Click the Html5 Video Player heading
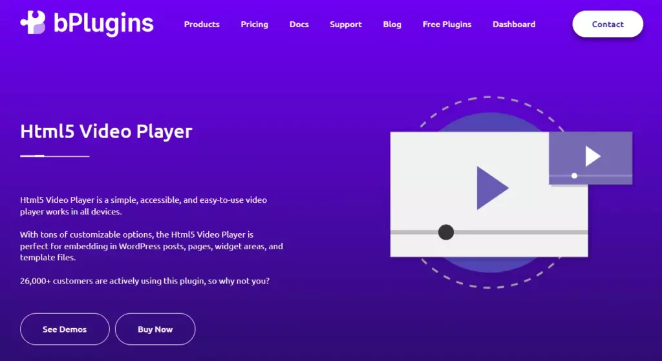The image size is (662, 361). [107, 131]
